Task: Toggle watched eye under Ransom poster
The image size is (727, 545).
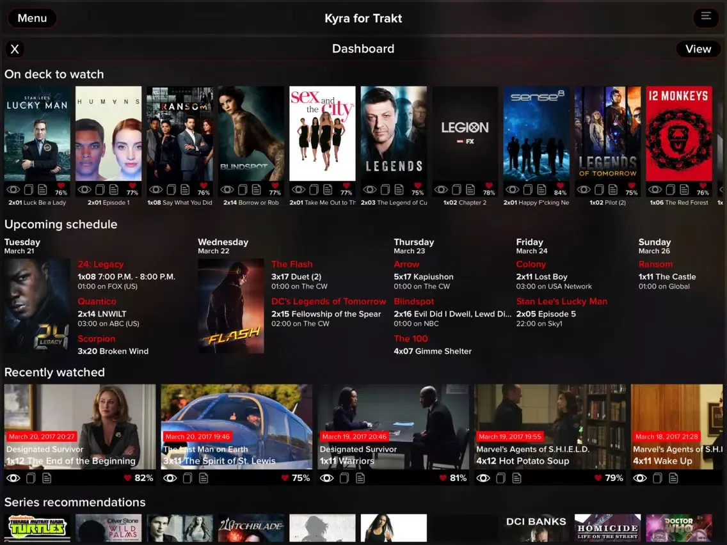Action: [156, 189]
